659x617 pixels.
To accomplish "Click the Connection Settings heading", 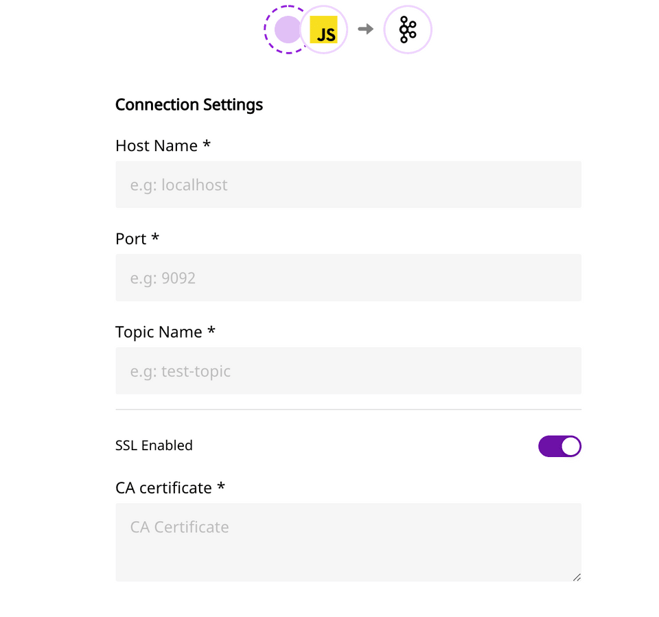I will click(189, 105).
